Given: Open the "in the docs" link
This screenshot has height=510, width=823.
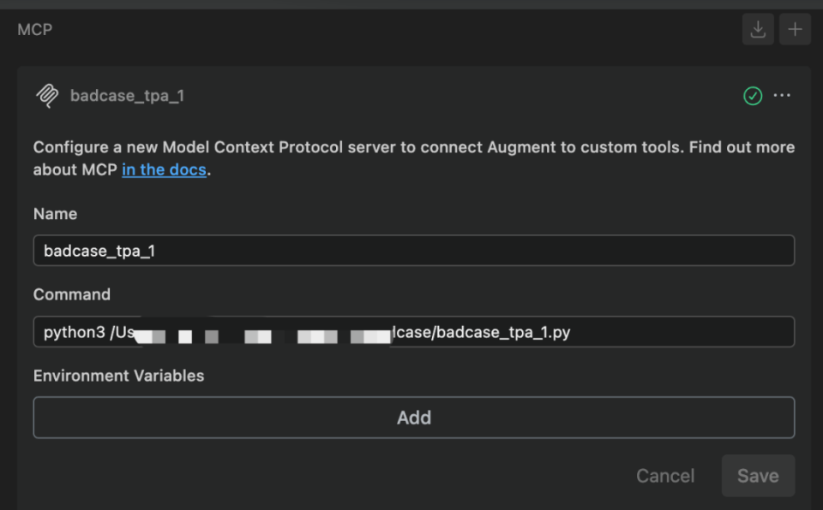Looking at the screenshot, I should coord(164,169).
